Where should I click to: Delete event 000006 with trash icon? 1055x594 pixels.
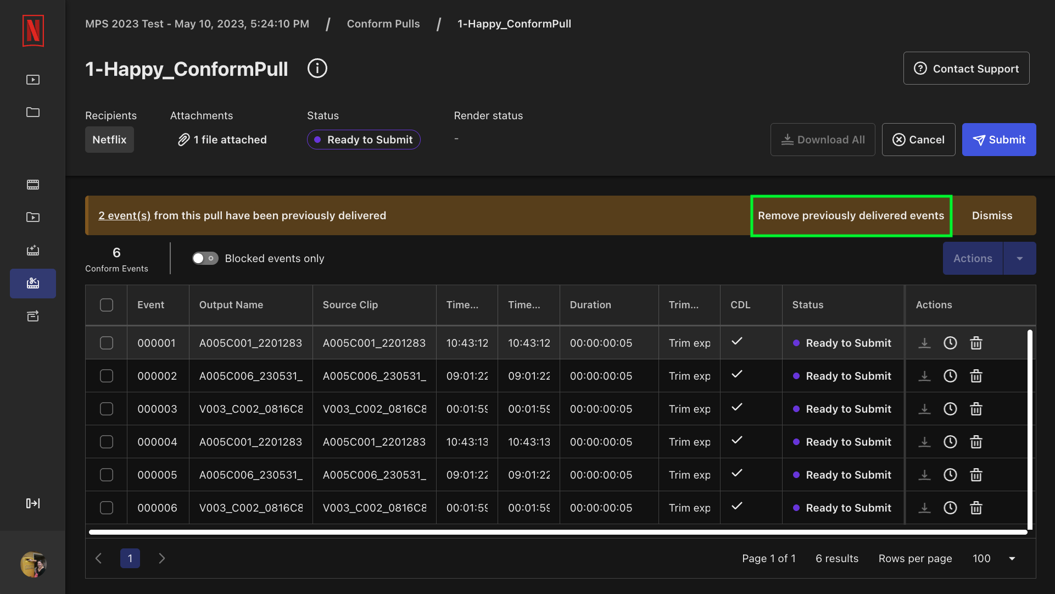tap(976, 508)
